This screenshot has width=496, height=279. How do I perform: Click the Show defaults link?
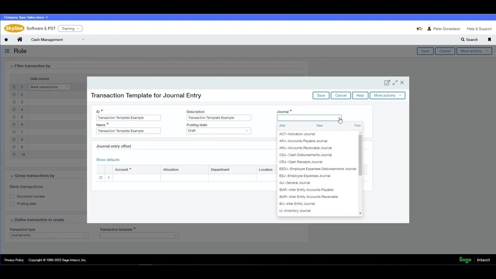pyautogui.click(x=108, y=160)
